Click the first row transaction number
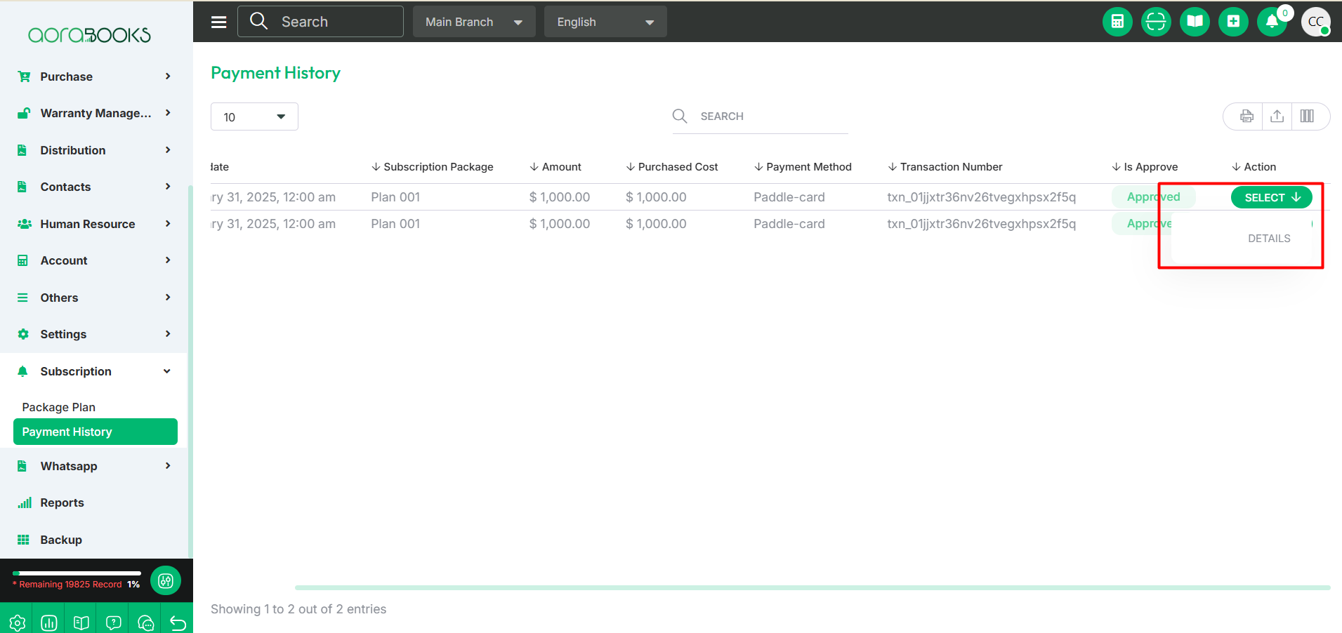 (981, 197)
